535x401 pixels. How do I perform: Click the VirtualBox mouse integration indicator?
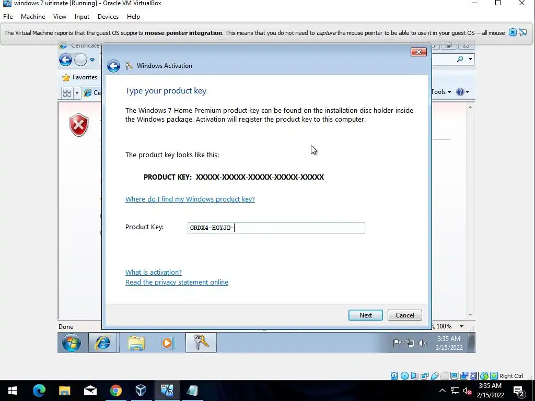click(x=484, y=376)
